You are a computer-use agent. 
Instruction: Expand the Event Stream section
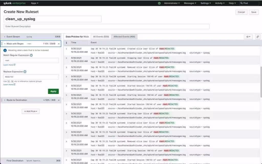pyautogui.click(x=5, y=37)
